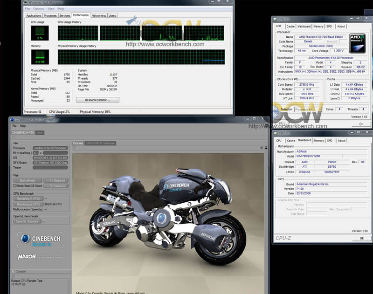Open the Processor selection dropdown in CPU-Z
Screen dimensions: 373x294
(308, 109)
